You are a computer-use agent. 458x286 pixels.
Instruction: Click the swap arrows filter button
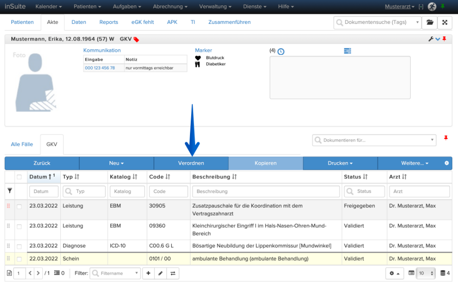pyautogui.click(x=173, y=273)
